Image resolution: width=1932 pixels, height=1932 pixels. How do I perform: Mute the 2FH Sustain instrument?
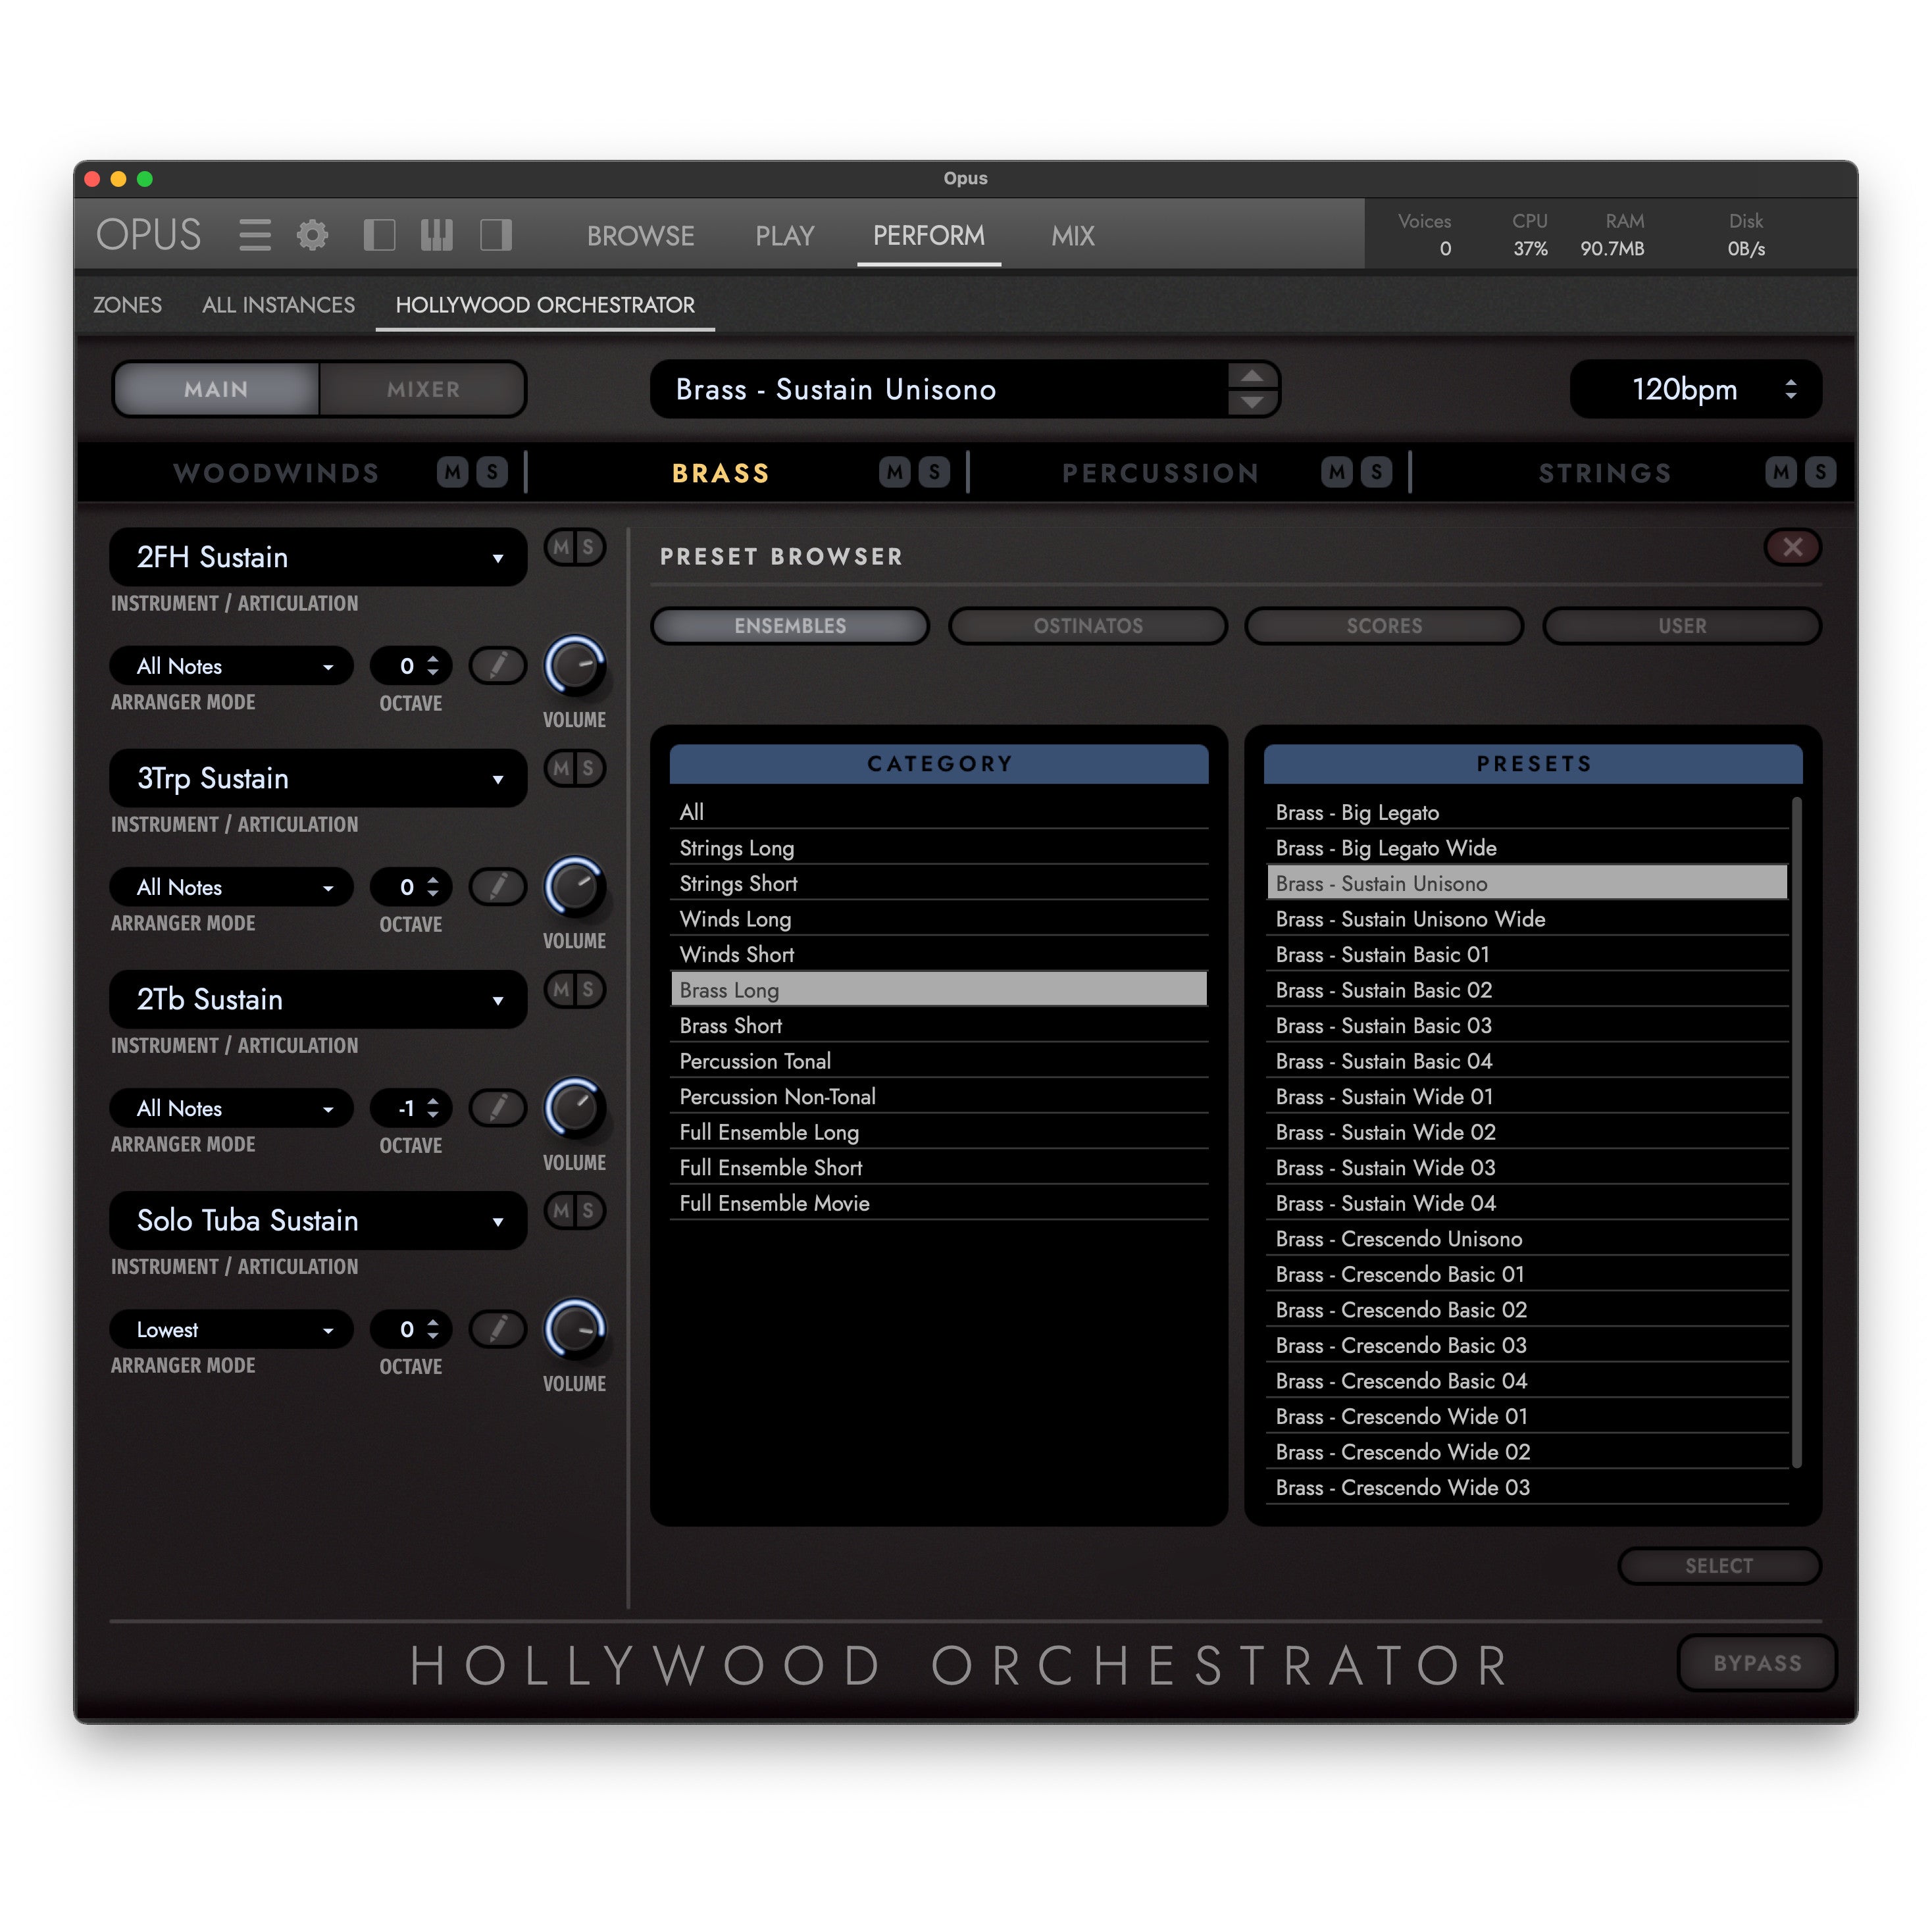tap(561, 547)
